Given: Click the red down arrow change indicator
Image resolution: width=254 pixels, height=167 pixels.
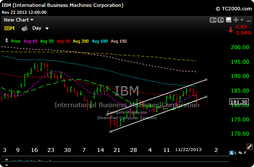Looking at the screenshot, I should [231, 30].
